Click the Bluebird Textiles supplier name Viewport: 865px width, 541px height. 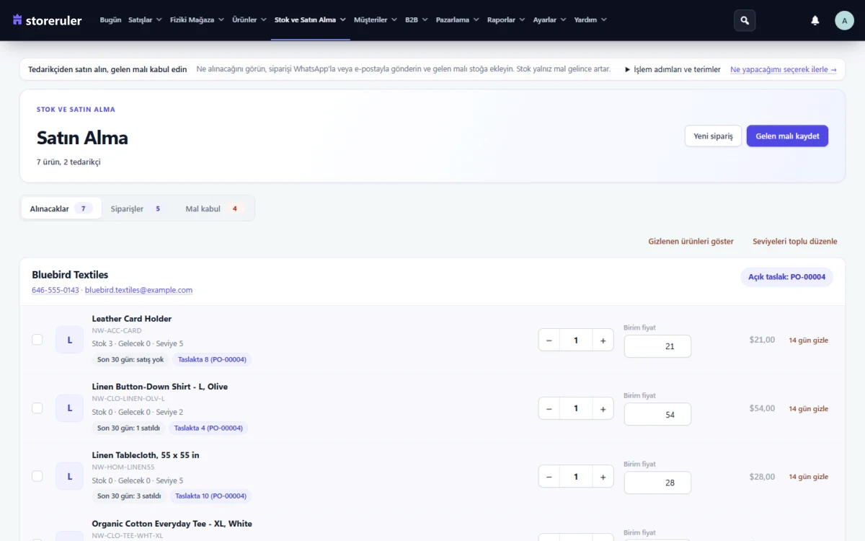(x=70, y=275)
